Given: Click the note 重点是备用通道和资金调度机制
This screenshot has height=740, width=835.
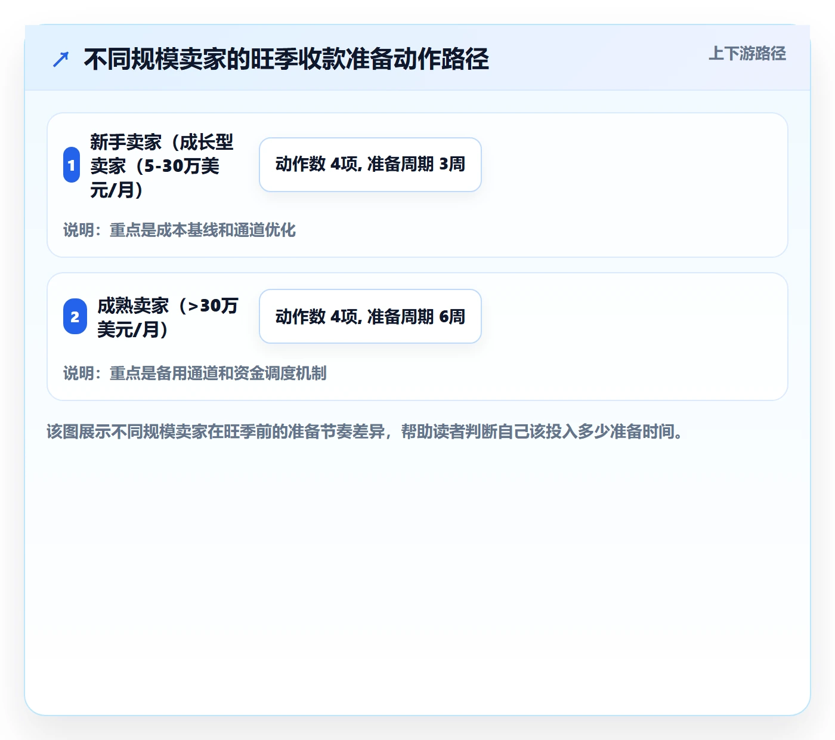Looking at the screenshot, I should pos(195,373).
